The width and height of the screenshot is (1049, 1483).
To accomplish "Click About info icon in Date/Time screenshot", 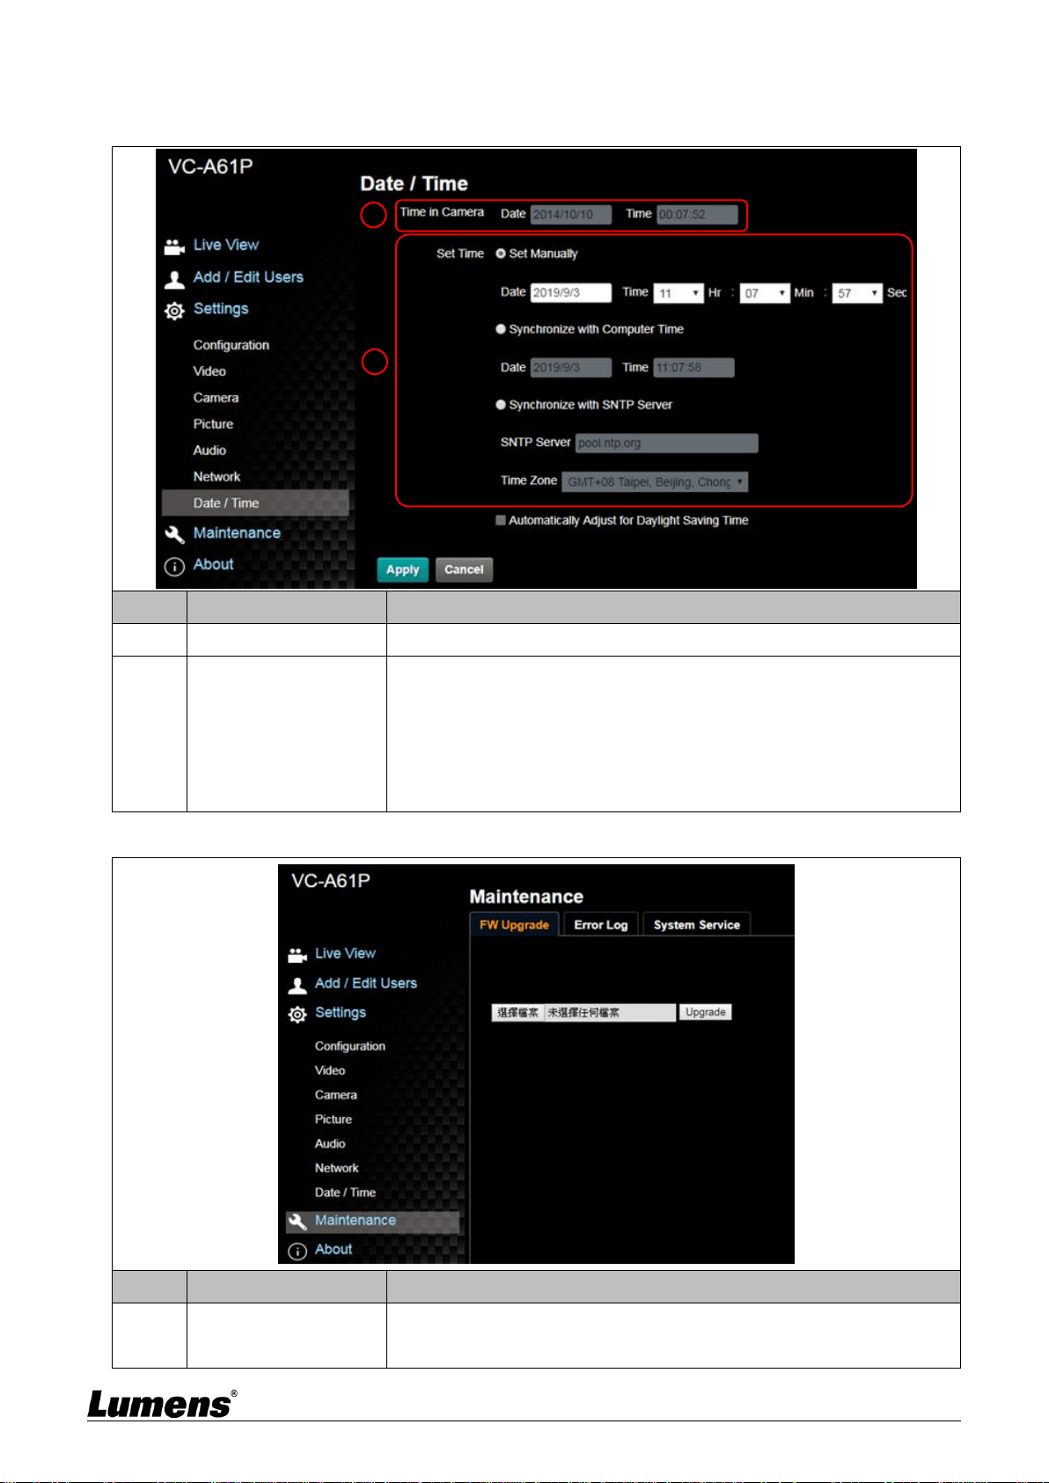I will tap(174, 566).
